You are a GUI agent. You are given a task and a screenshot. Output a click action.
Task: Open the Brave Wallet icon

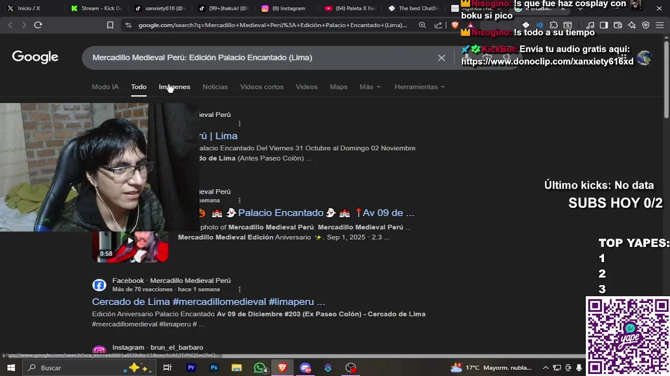tap(618, 25)
